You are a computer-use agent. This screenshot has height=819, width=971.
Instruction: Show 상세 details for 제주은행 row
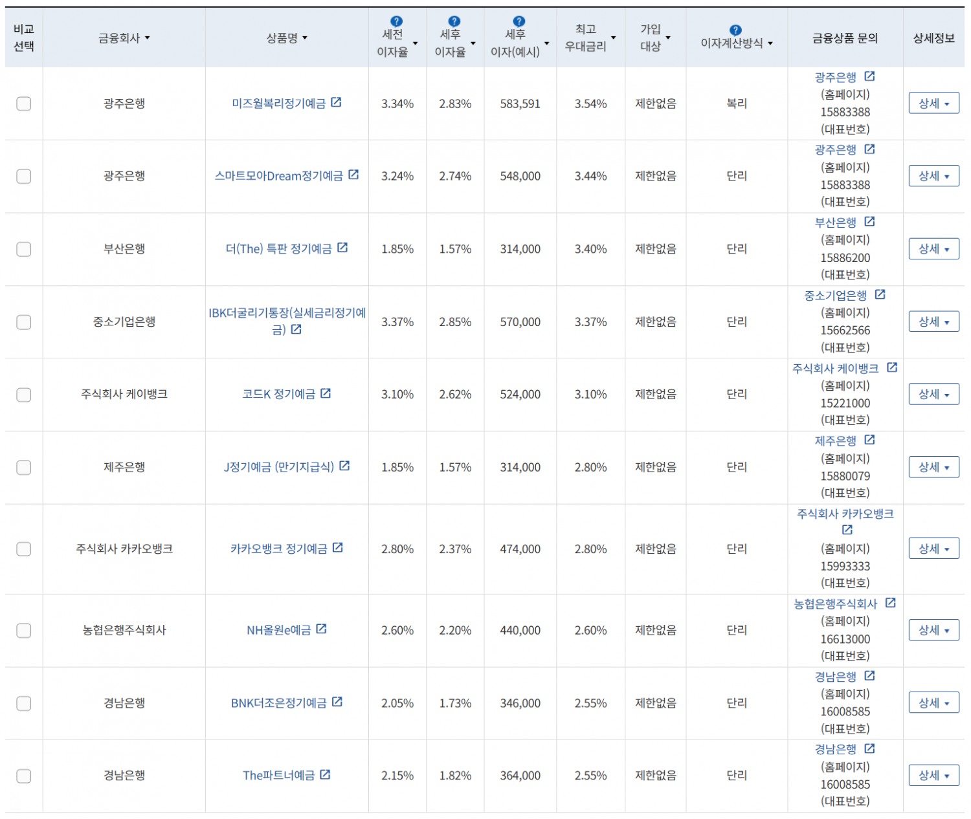click(933, 467)
